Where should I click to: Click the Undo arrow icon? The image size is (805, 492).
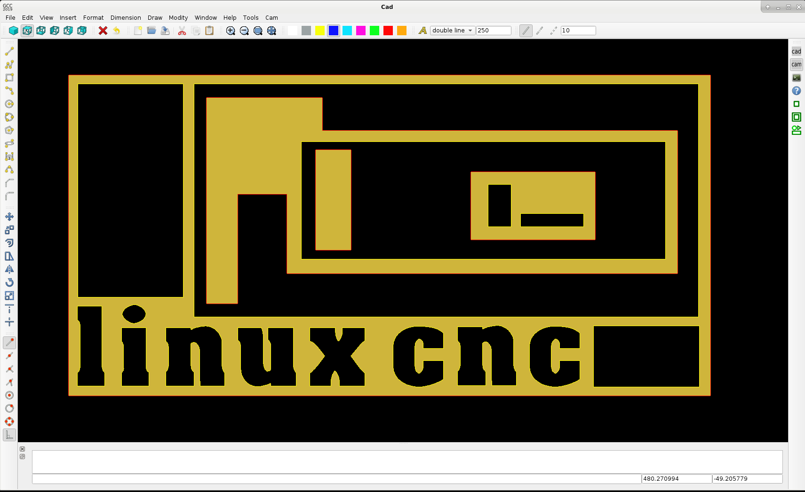pyautogui.click(x=117, y=31)
